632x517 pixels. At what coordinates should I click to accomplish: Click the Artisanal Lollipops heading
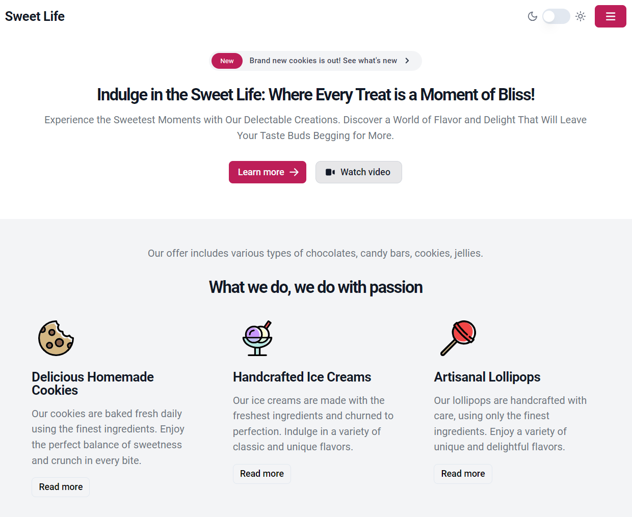tap(487, 377)
